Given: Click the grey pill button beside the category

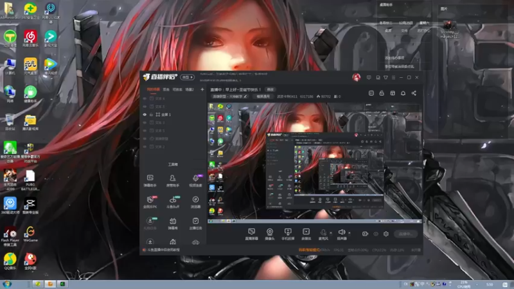Looking at the screenshot, I should click(x=263, y=97).
